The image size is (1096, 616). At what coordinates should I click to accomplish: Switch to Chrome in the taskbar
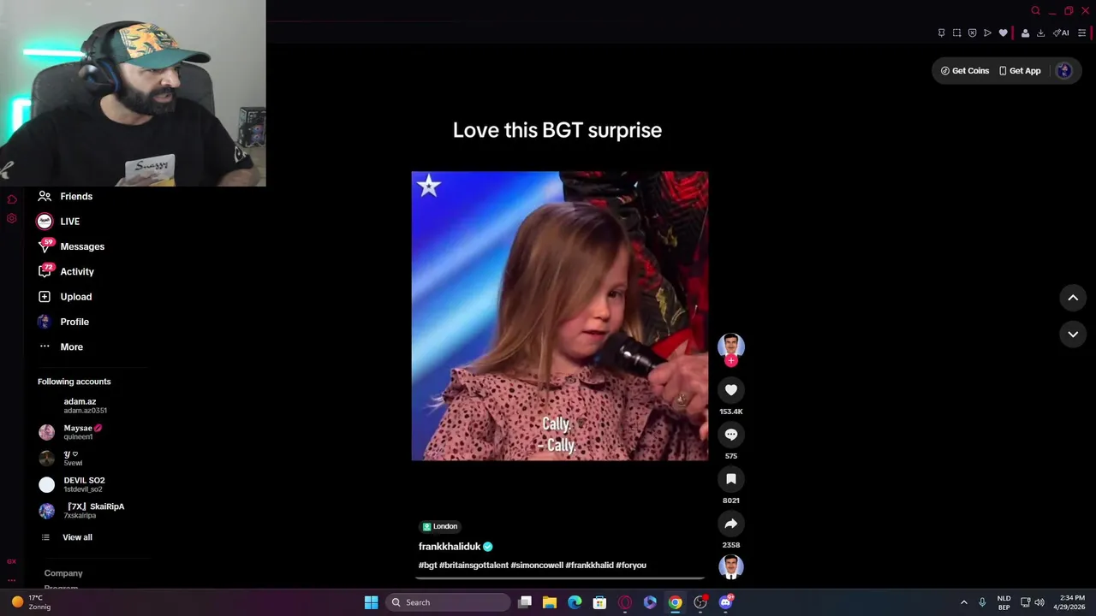tap(676, 602)
